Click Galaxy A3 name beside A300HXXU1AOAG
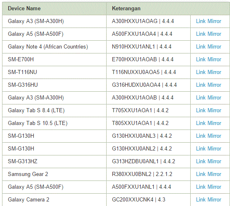Viewport: 230px width, 206px height. [x=36, y=21]
